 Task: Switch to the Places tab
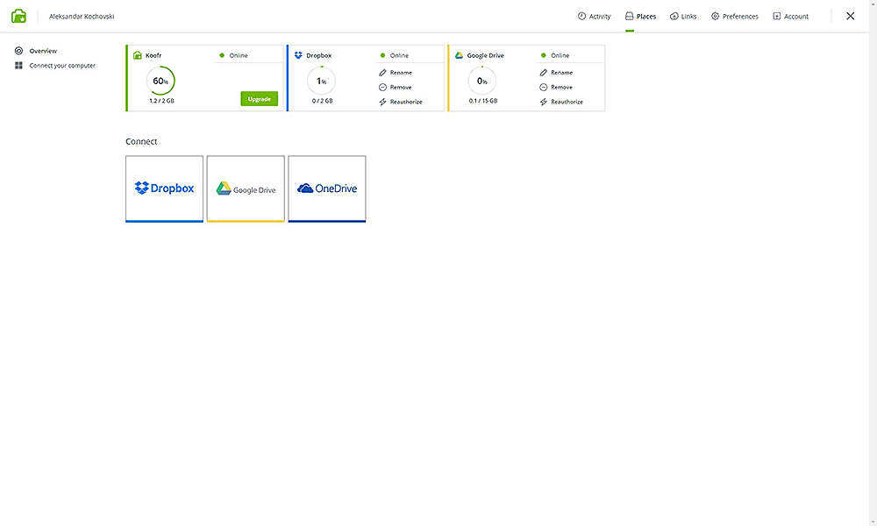point(640,16)
